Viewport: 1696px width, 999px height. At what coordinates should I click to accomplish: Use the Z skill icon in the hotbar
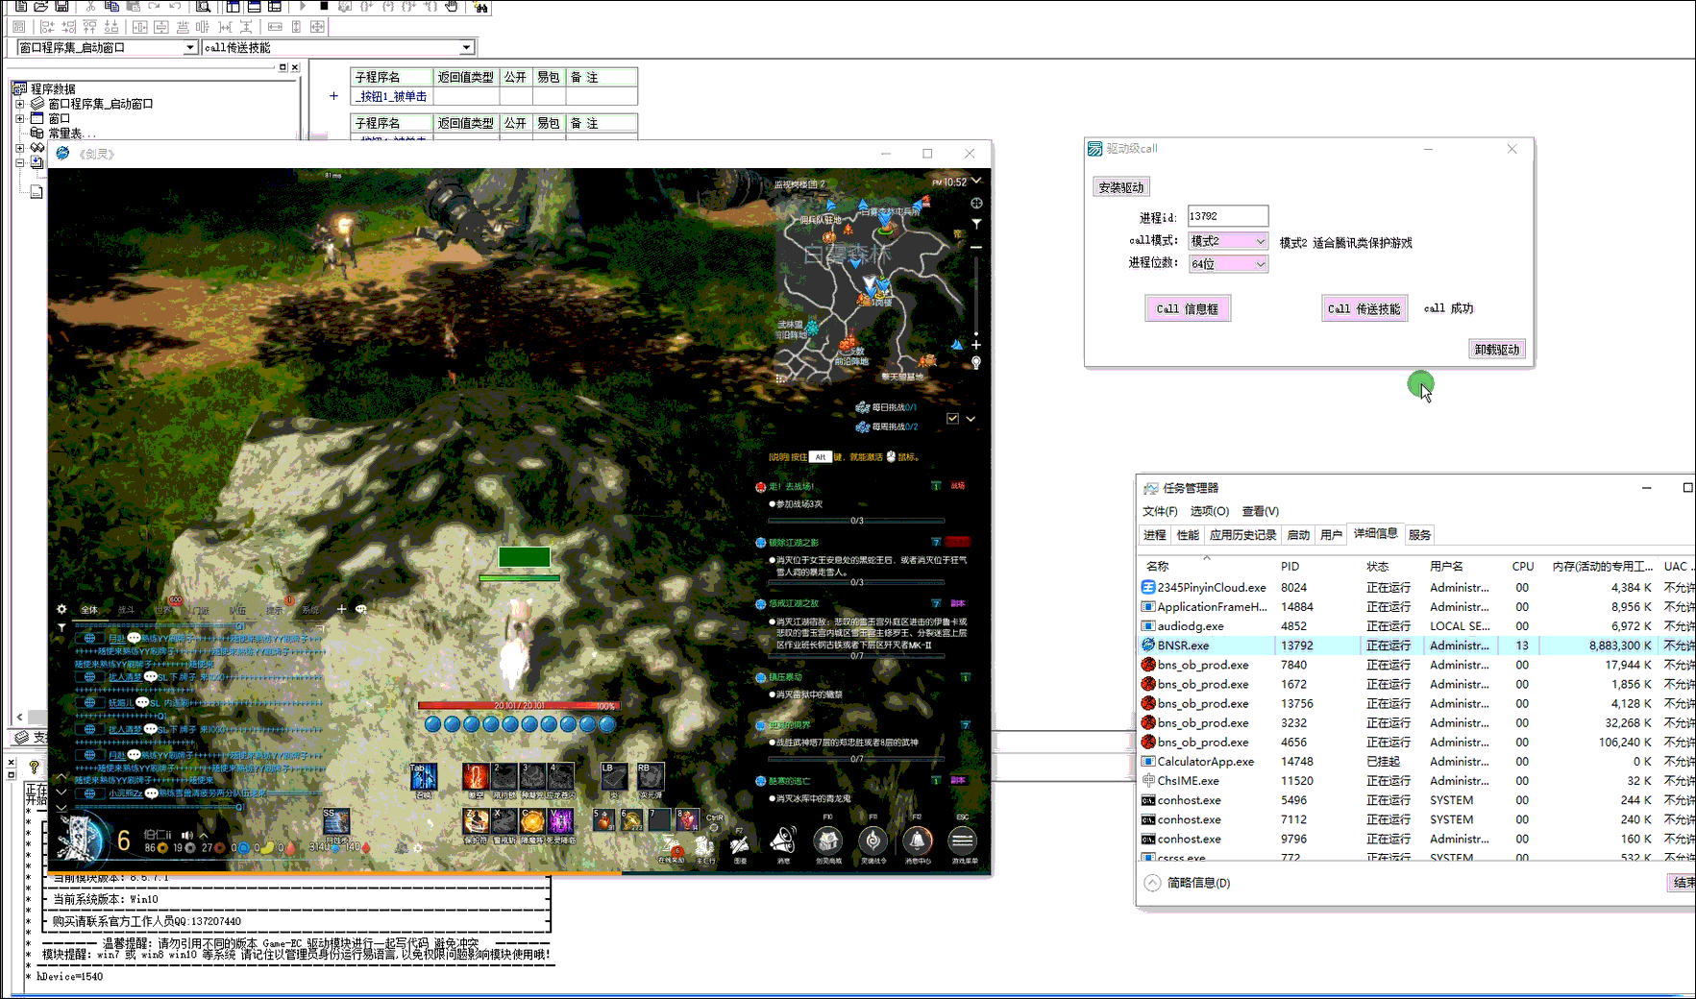point(476,820)
